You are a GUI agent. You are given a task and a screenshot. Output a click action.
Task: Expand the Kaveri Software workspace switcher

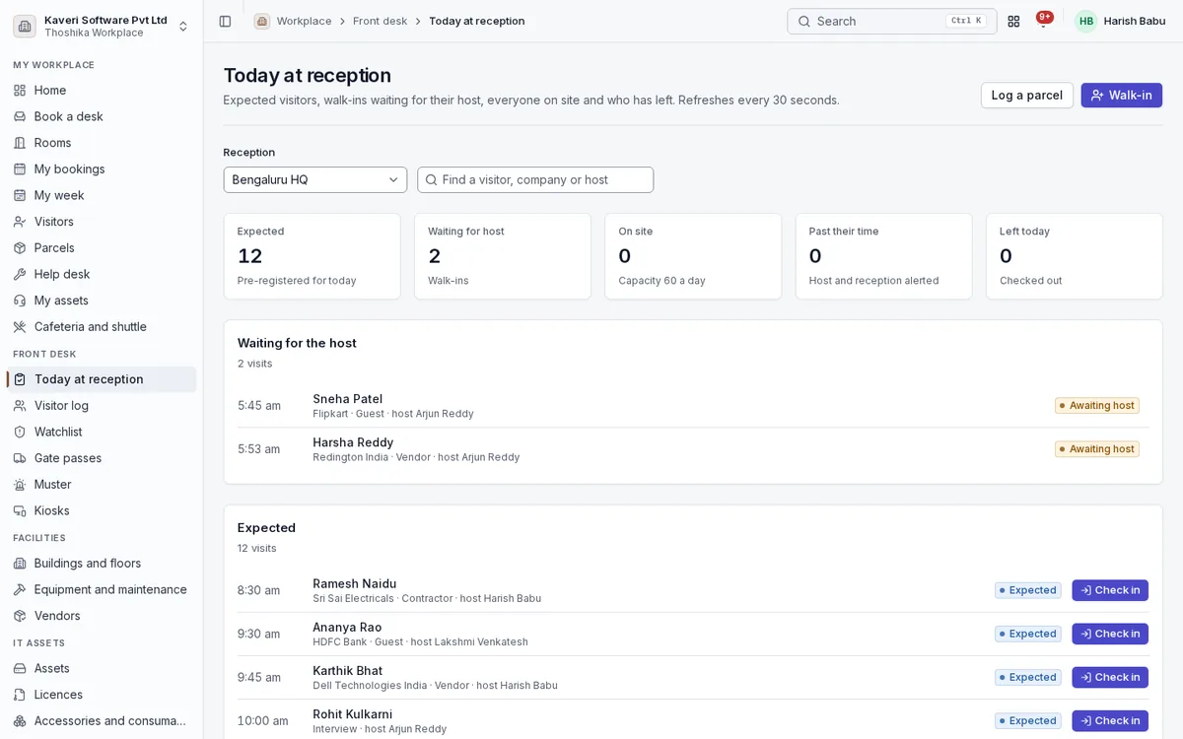102,26
